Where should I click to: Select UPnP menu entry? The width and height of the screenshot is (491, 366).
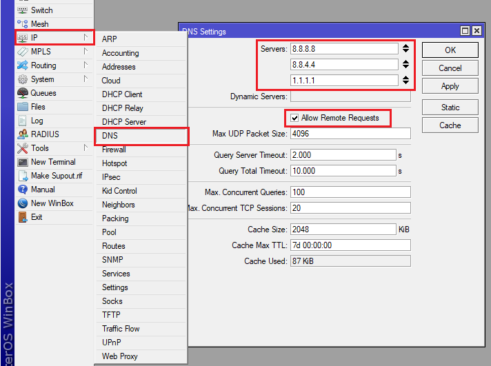(x=141, y=343)
